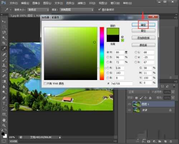Select the Pen tool in toolbar
The width and height of the screenshot is (179, 144).
(4, 98)
